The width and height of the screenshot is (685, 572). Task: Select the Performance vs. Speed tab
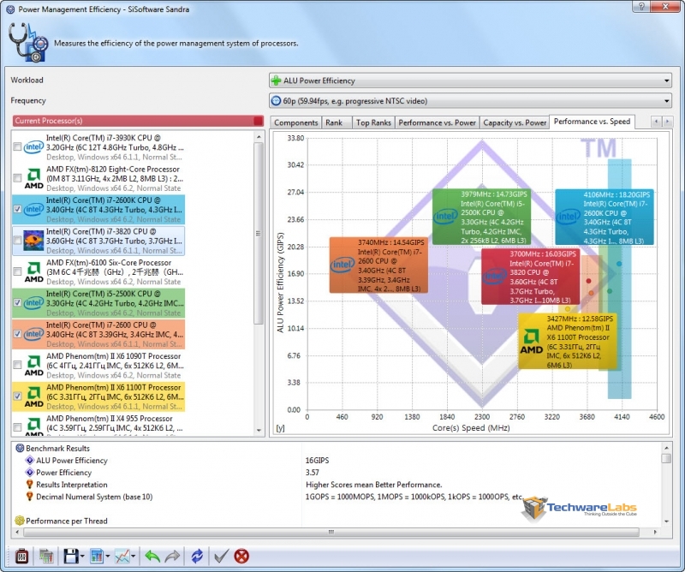pos(592,122)
